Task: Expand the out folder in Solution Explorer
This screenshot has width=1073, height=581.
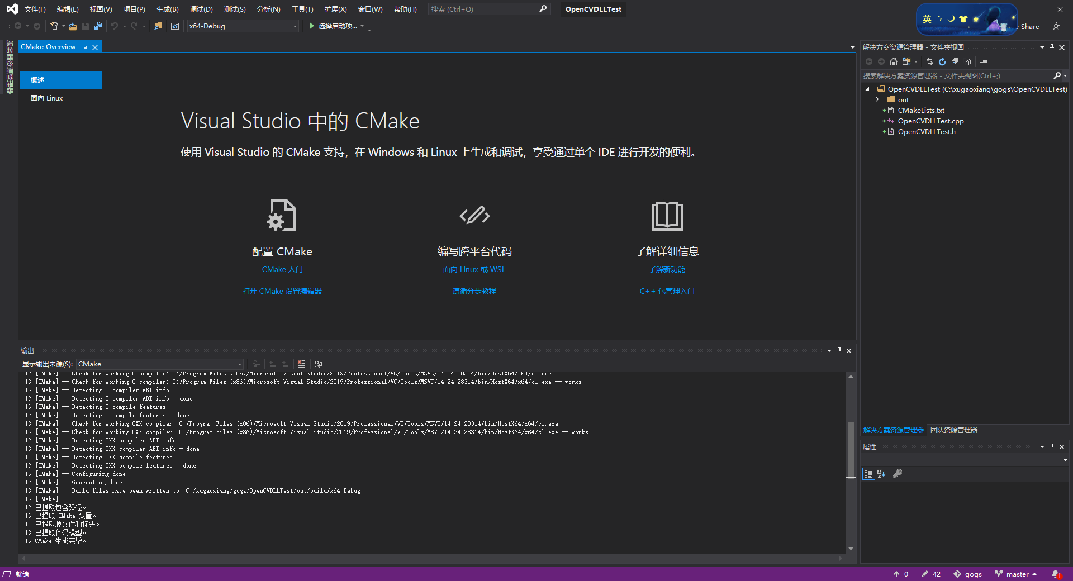Action: pyautogui.click(x=877, y=99)
